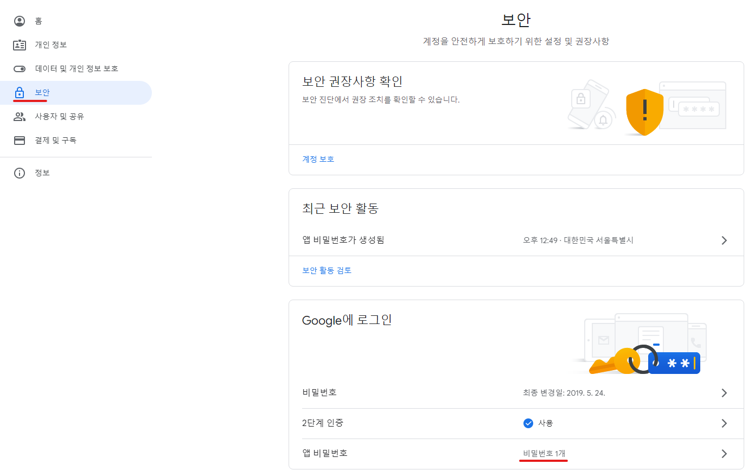Click the 사용자 및 공유 people icon
The width and height of the screenshot is (748, 470).
pyautogui.click(x=20, y=117)
